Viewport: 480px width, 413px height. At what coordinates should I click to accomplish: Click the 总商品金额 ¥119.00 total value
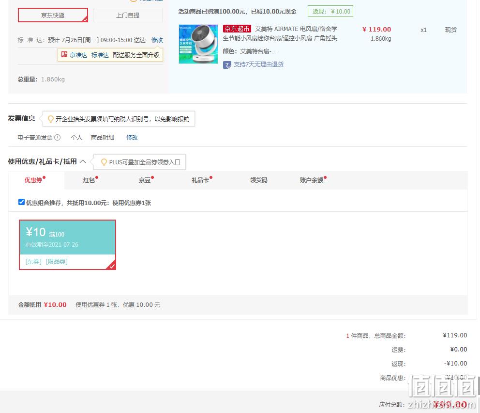click(x=455, y=335)
